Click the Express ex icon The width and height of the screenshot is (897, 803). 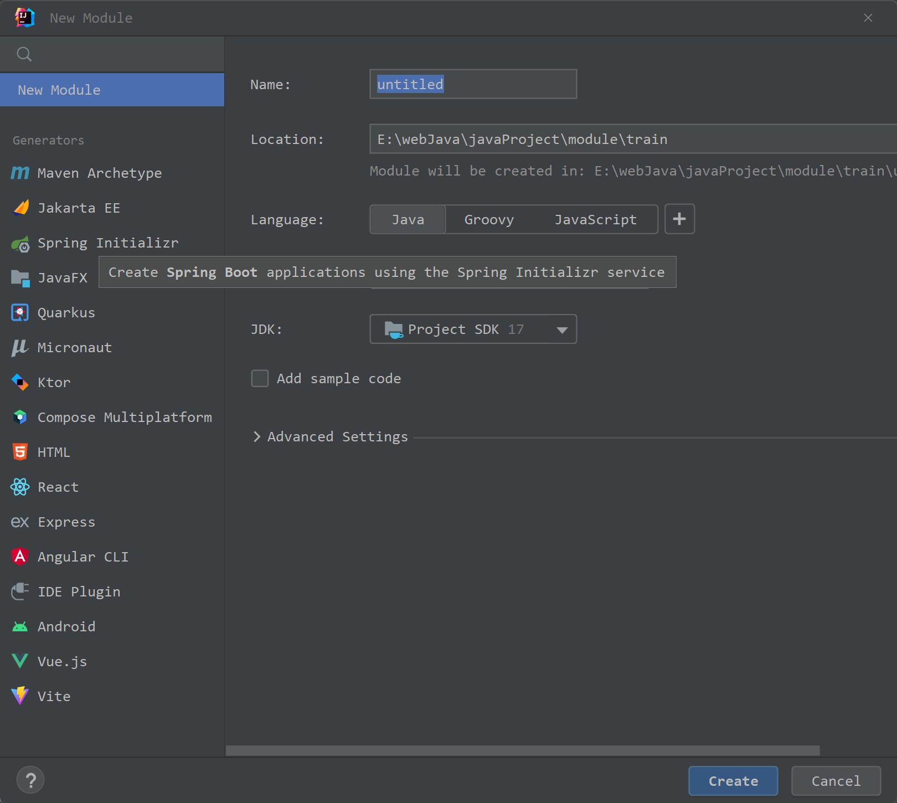[20, 522]
